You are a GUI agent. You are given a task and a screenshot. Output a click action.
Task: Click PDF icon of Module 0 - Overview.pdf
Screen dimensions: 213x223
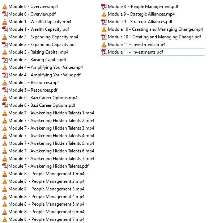tap(5, 14)
